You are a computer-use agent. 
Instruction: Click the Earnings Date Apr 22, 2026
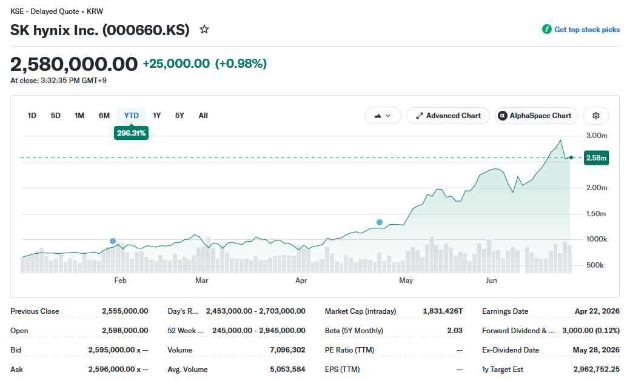[597, 311]
